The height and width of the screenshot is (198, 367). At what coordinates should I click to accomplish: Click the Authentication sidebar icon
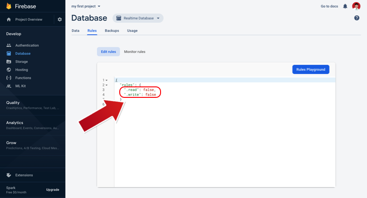9,45
